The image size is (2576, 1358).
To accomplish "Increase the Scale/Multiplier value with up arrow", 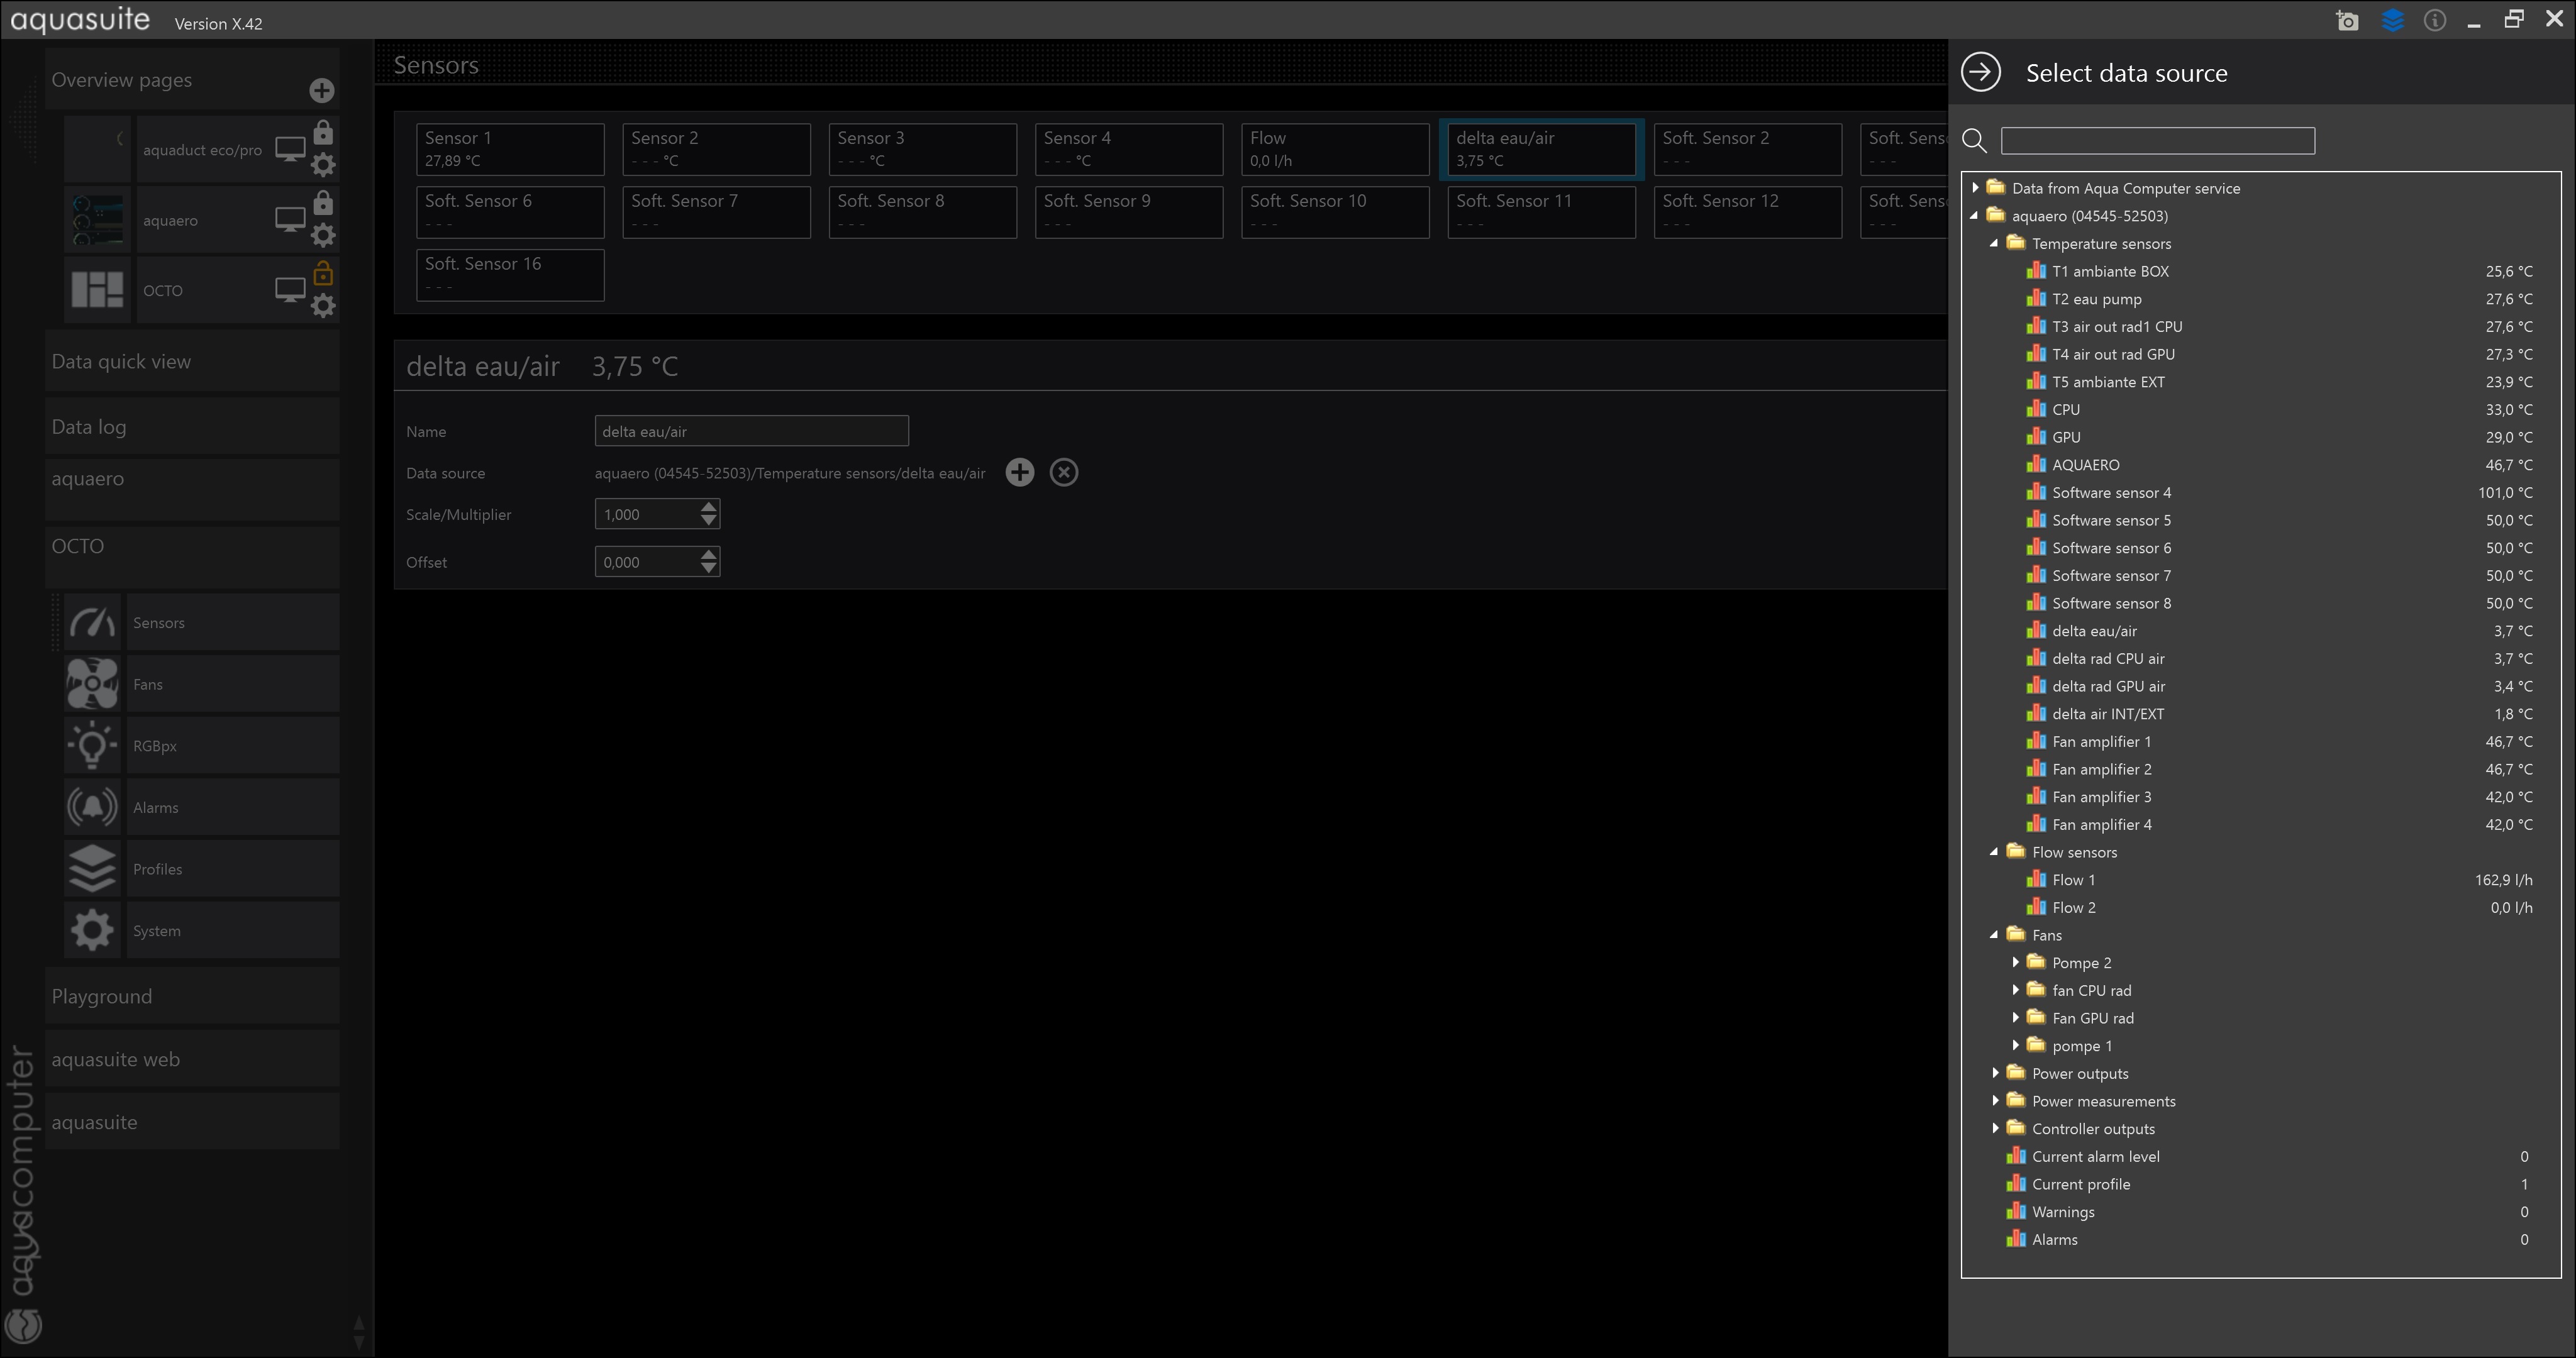I will pyautogui.click(x=708, y=507).
